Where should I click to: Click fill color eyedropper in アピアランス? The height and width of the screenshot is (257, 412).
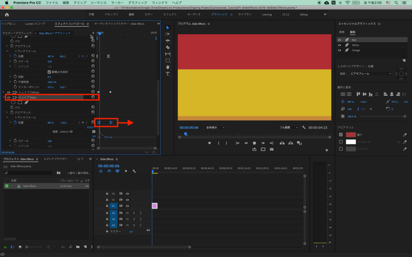click(405, 135)
